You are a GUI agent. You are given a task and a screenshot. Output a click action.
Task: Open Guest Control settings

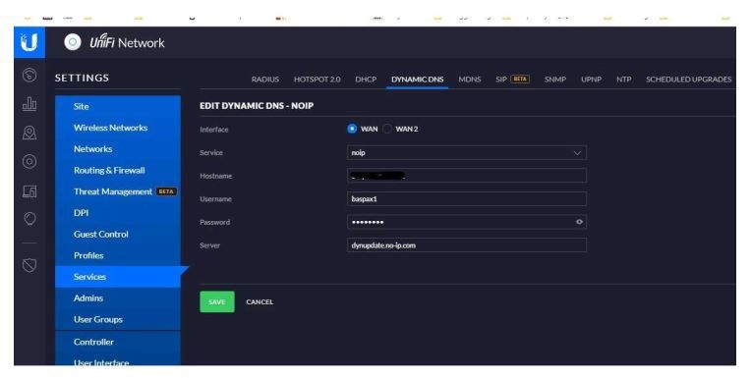tap(118, 235)
